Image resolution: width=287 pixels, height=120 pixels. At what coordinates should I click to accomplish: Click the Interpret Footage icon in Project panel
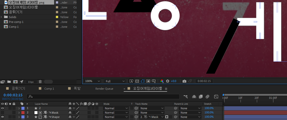[x=3, y=82]
